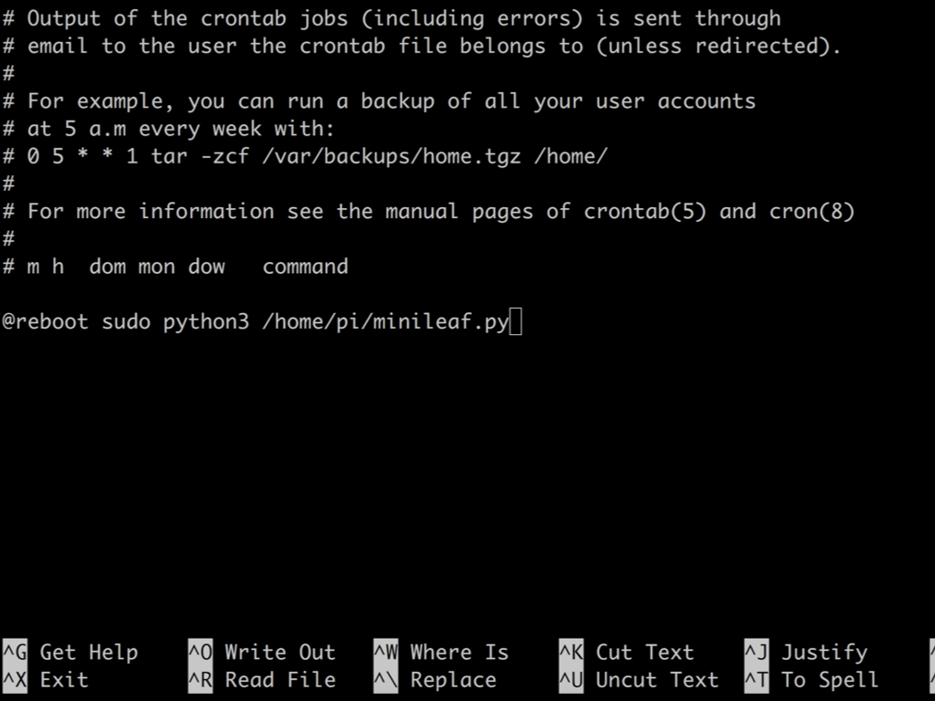Click the '# m h dom mon dow command' line

point(175,267)
